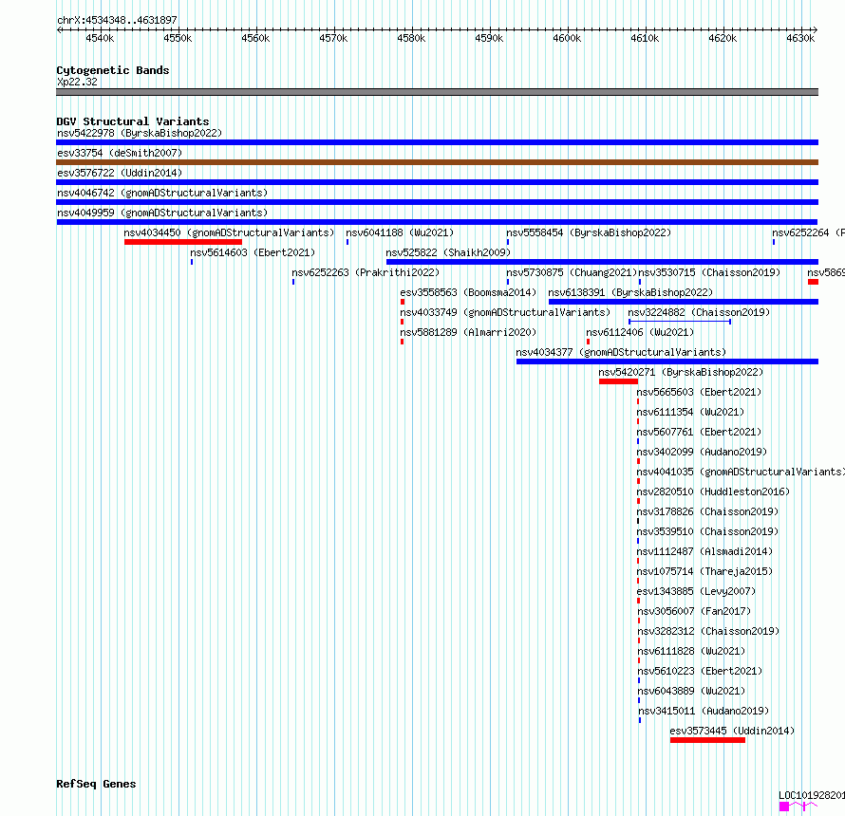Click the left arrow on ruler
The width and height of the screenshot is (845, 816).
59,29
